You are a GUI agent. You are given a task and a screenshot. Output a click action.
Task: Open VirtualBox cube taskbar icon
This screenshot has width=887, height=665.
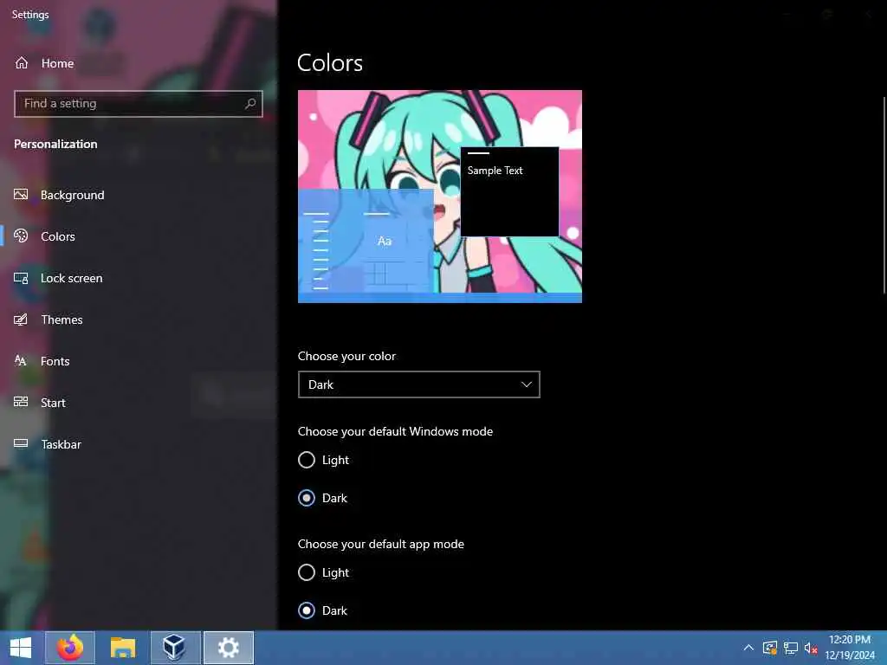[175, 648]
